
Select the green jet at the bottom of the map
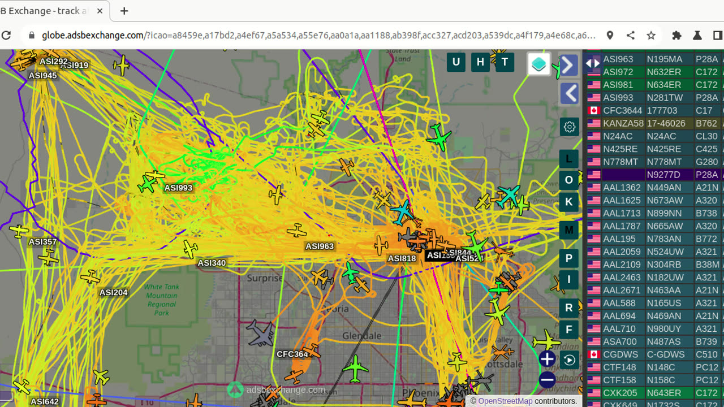pyautogui.click(x=355, y=368)
